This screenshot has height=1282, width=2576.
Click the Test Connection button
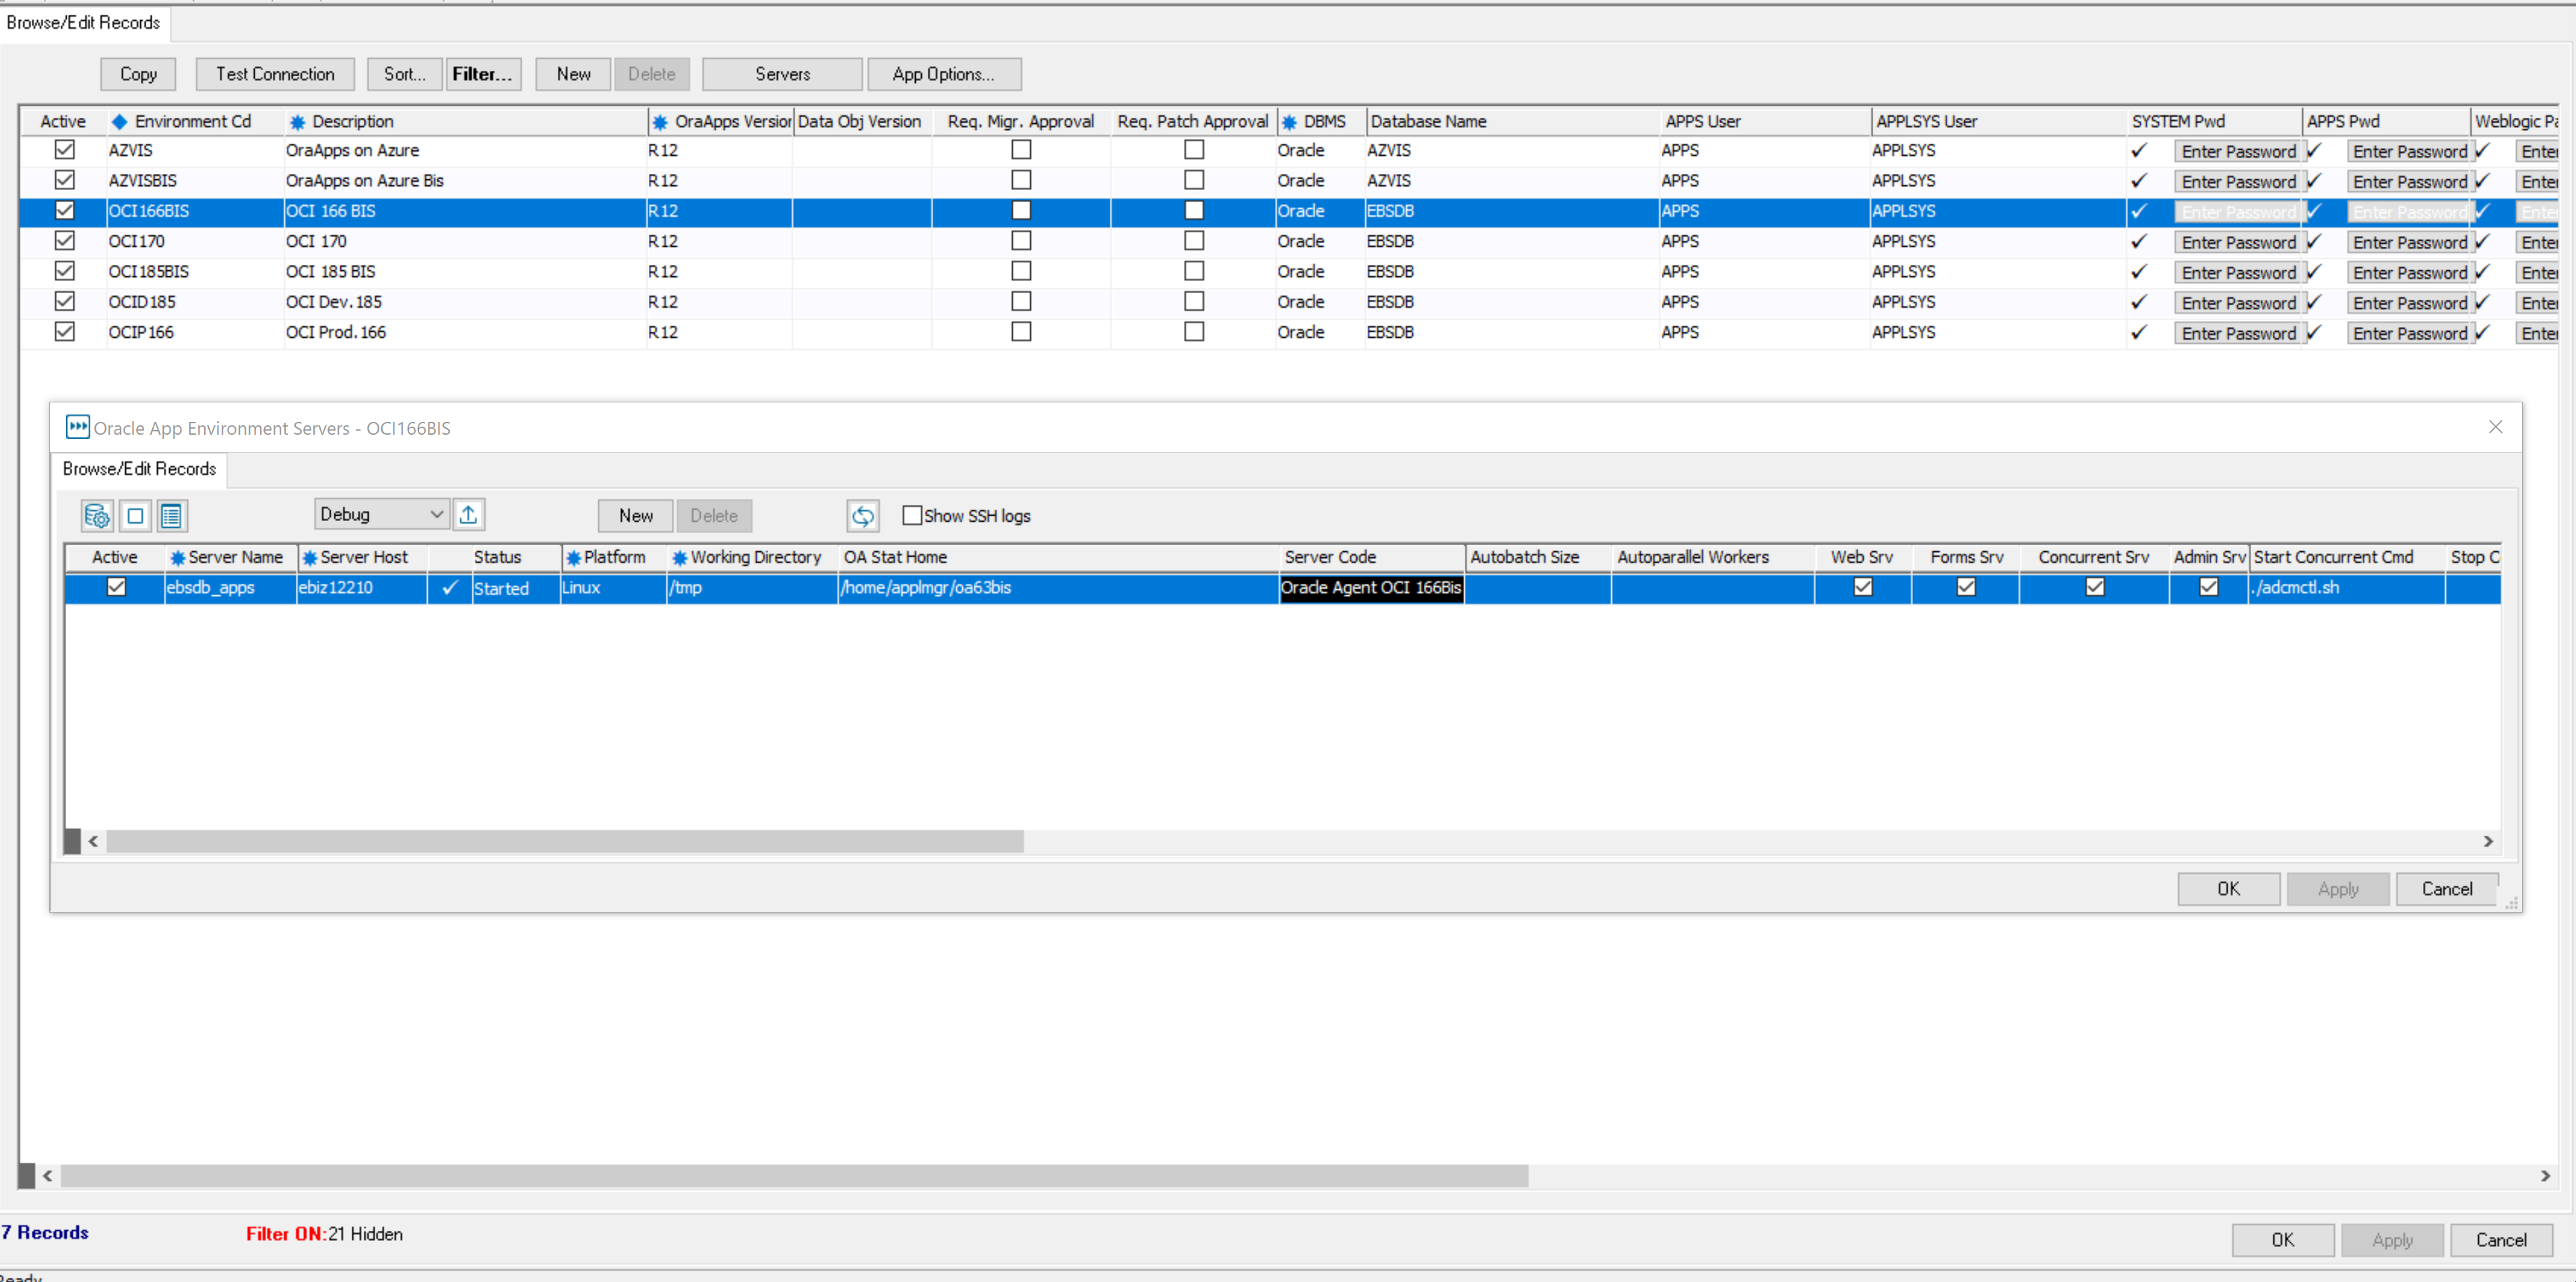click(x=275, y=74)
